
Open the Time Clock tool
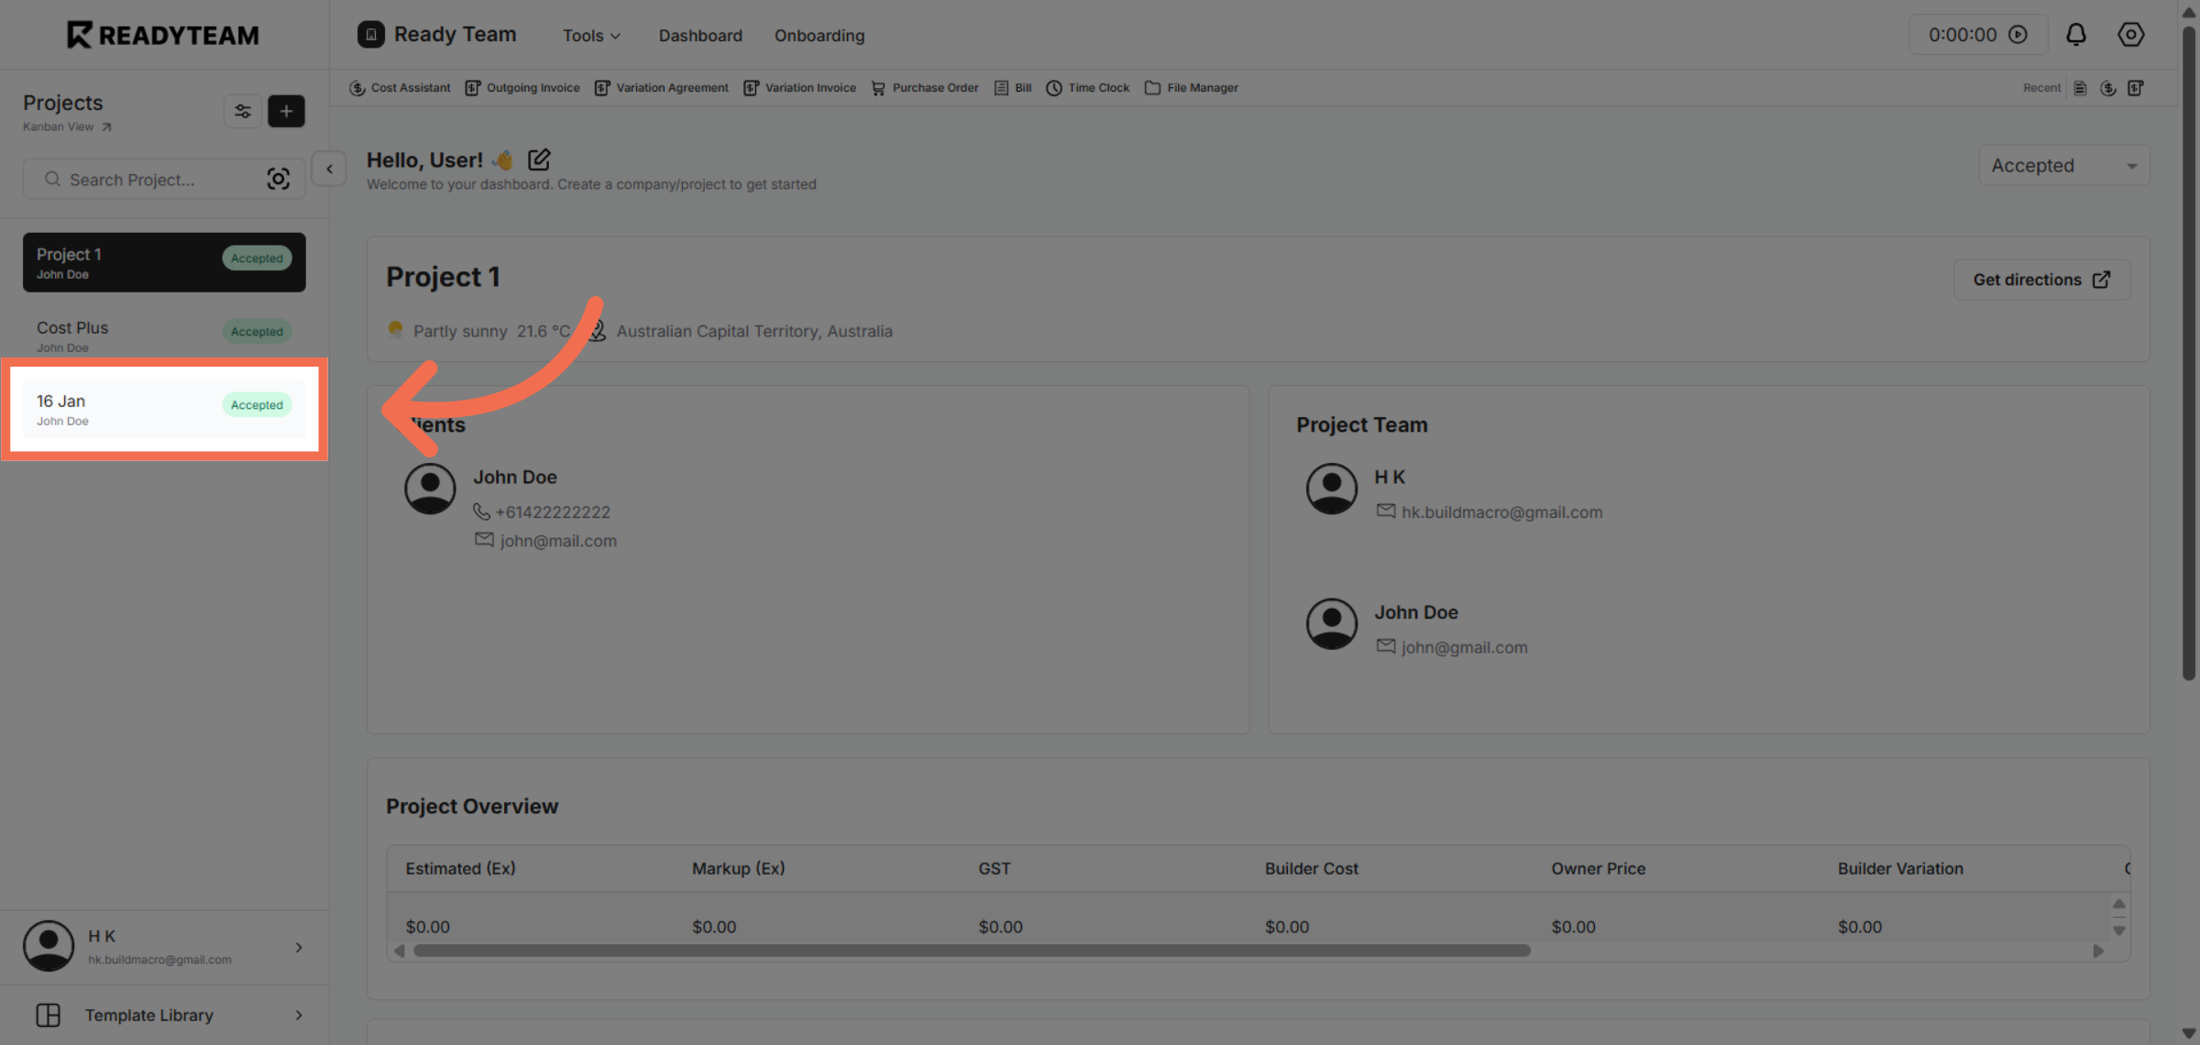[x=1087, y=87]
